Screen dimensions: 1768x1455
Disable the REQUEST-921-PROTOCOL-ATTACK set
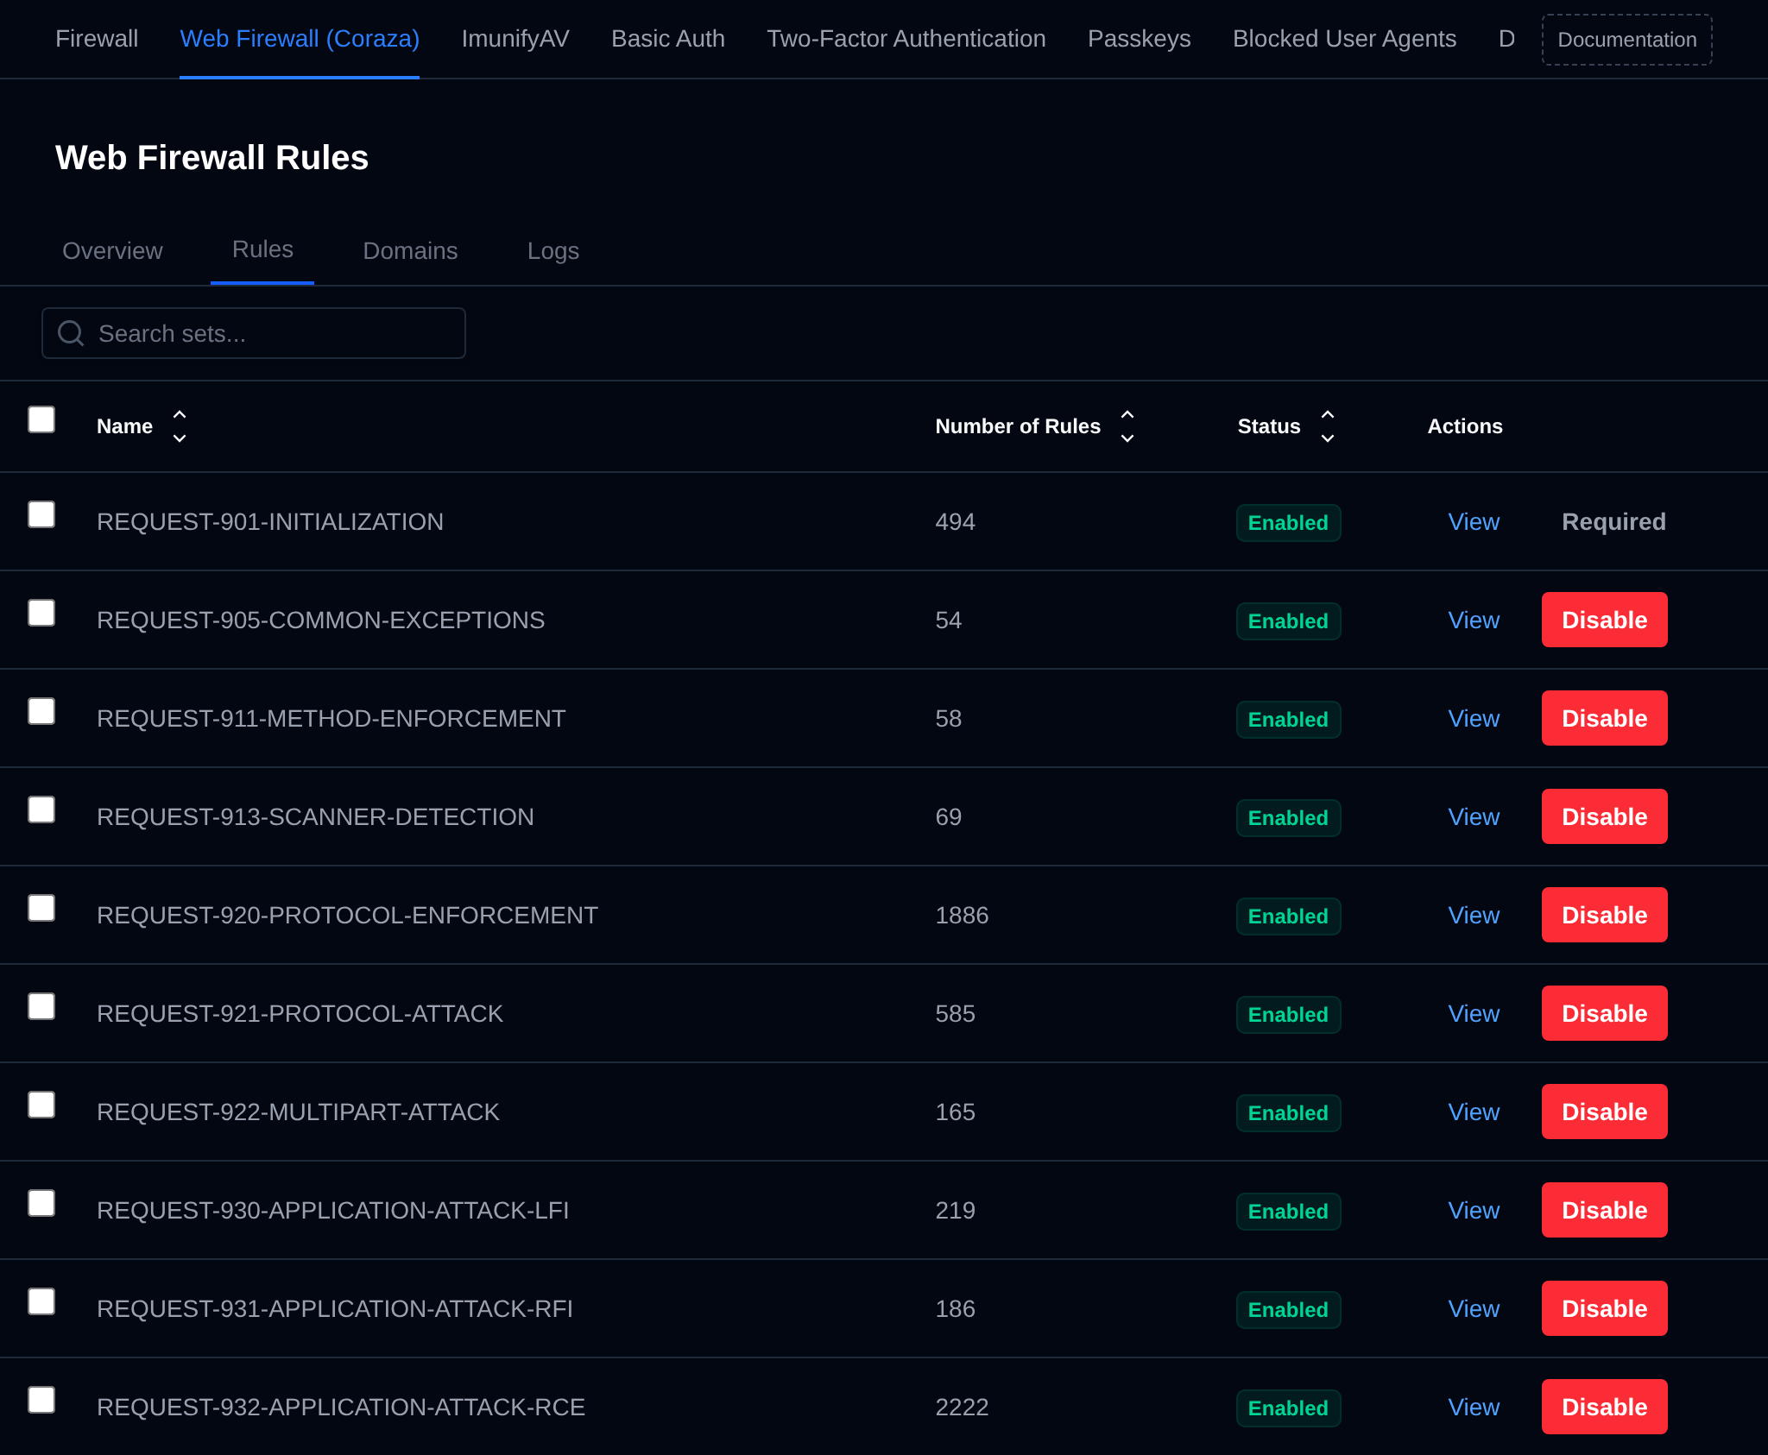[x=1605, y=1013]
